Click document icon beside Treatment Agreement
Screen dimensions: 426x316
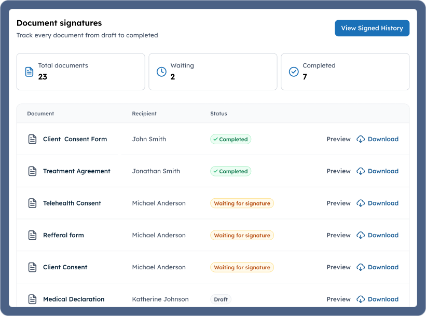tap(32, 171)
